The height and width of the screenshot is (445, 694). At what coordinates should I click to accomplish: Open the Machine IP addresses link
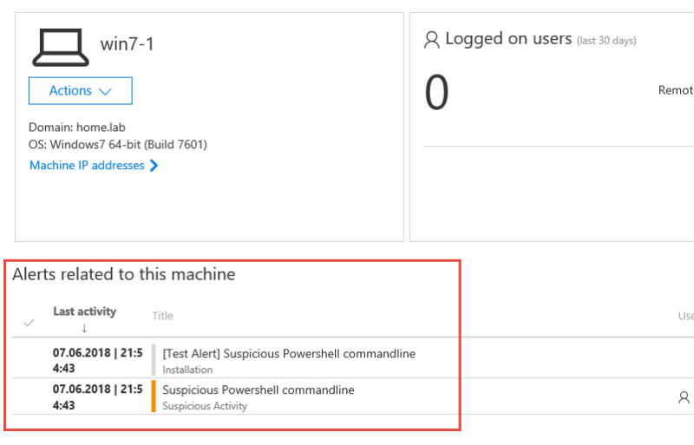click(x=87, y=166)
